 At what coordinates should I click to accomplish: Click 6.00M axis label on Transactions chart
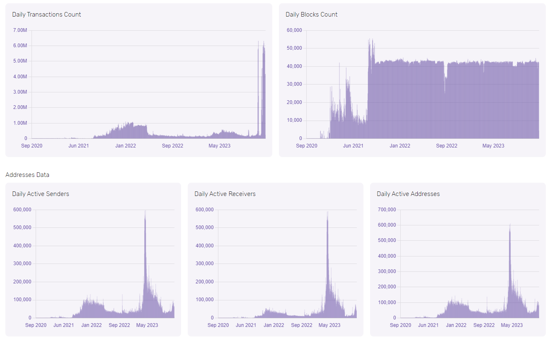(20, 46)
